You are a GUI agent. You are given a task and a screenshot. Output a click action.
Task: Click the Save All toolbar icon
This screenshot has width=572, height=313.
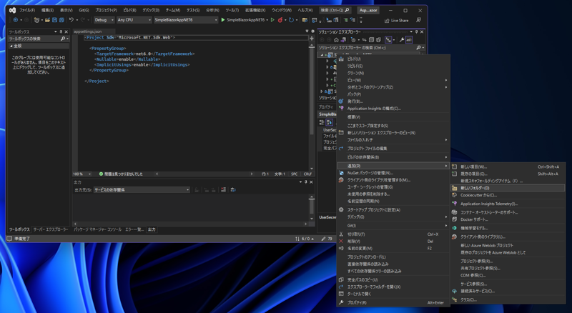61,20
